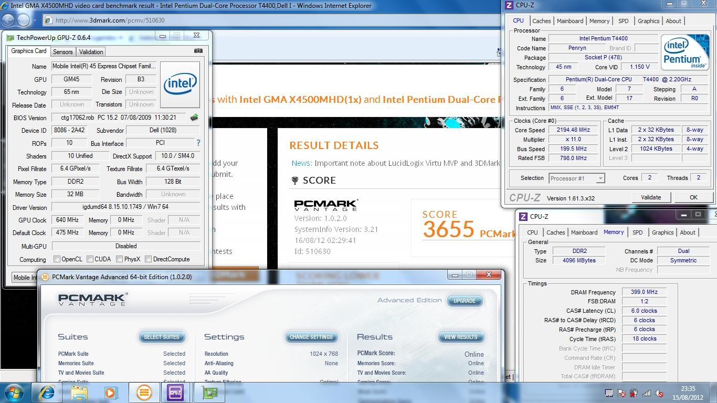Click the Intel Pentium inside logo in CPU-Z

(x=684, y=53)
